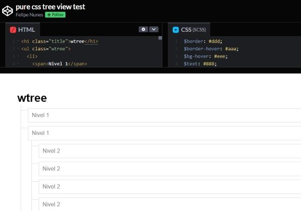Select the HTML editor tab
301x211 pixels.
click(23, 30)
